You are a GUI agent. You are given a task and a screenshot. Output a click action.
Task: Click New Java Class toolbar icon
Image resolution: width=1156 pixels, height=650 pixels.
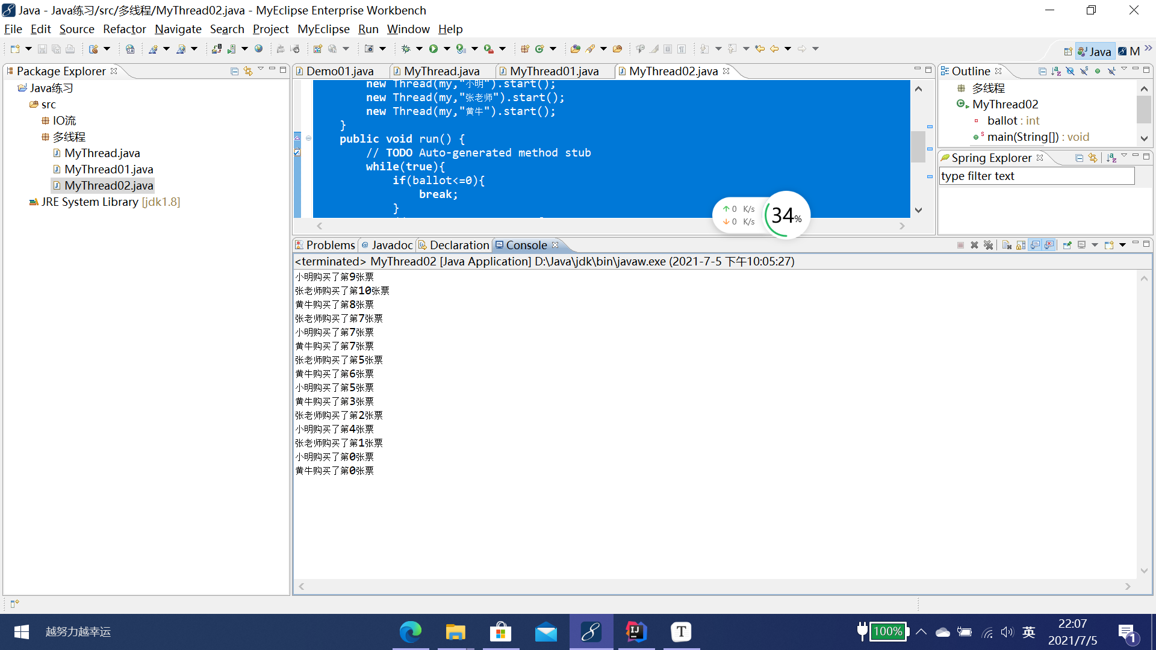click(539, 49)
